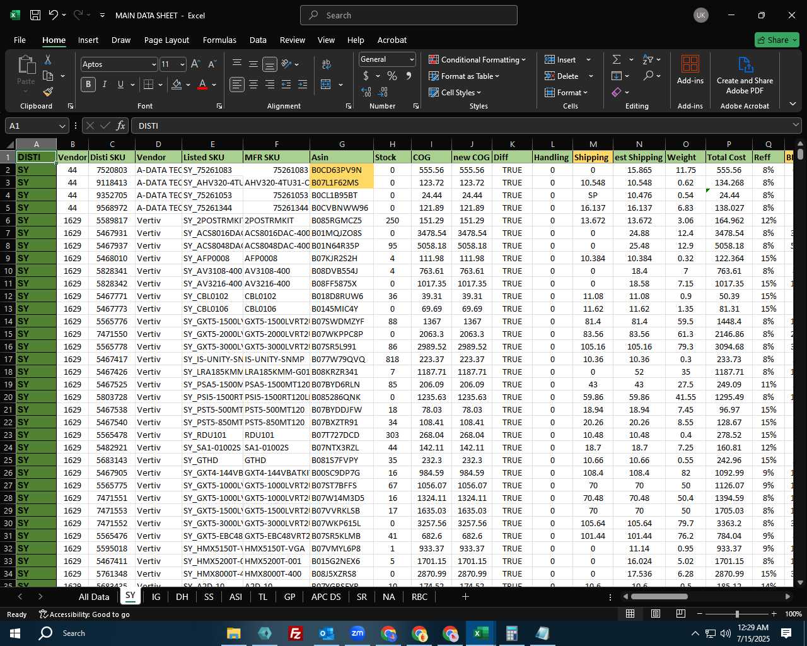Screen dimensions: 807x646
Task: Click the Center horizontal align icon
Action: click(x=253, y=85)
